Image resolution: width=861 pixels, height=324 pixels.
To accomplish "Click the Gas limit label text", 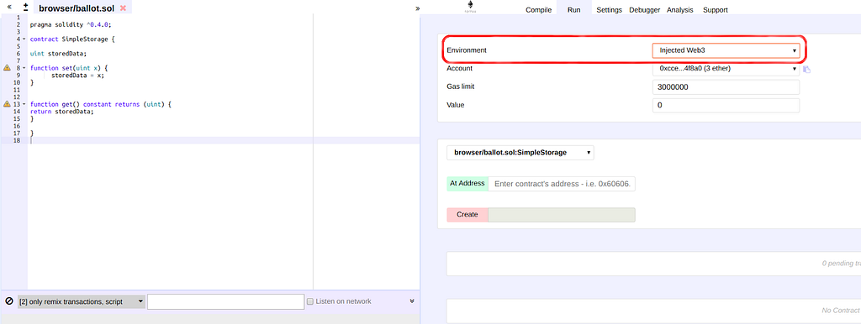I will coord(460,86).
